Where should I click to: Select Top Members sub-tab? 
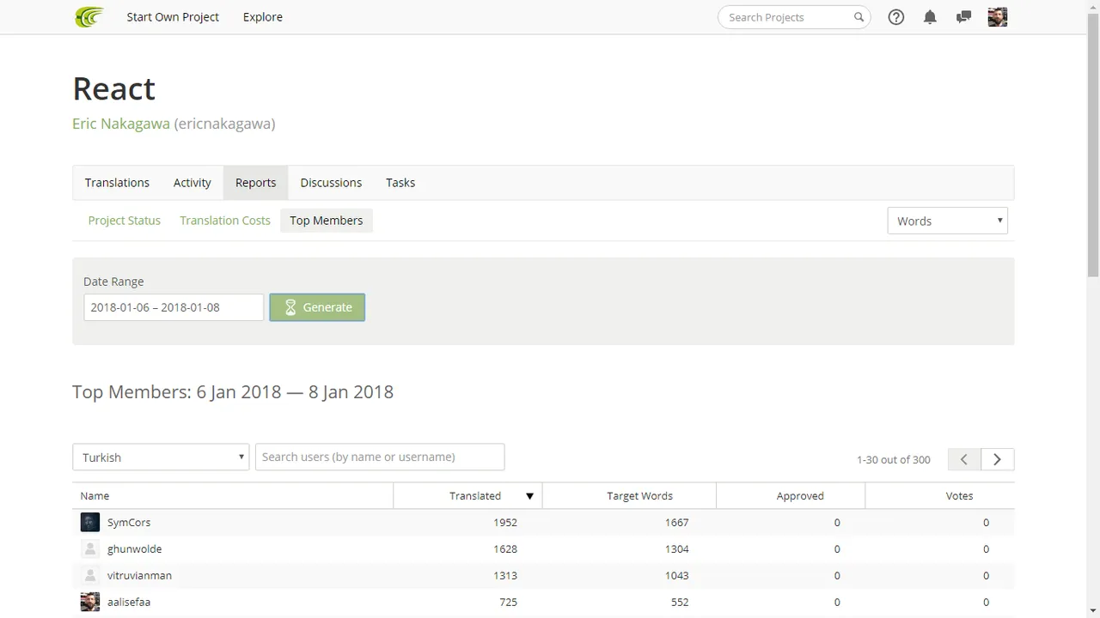click(x=327, y=221)
